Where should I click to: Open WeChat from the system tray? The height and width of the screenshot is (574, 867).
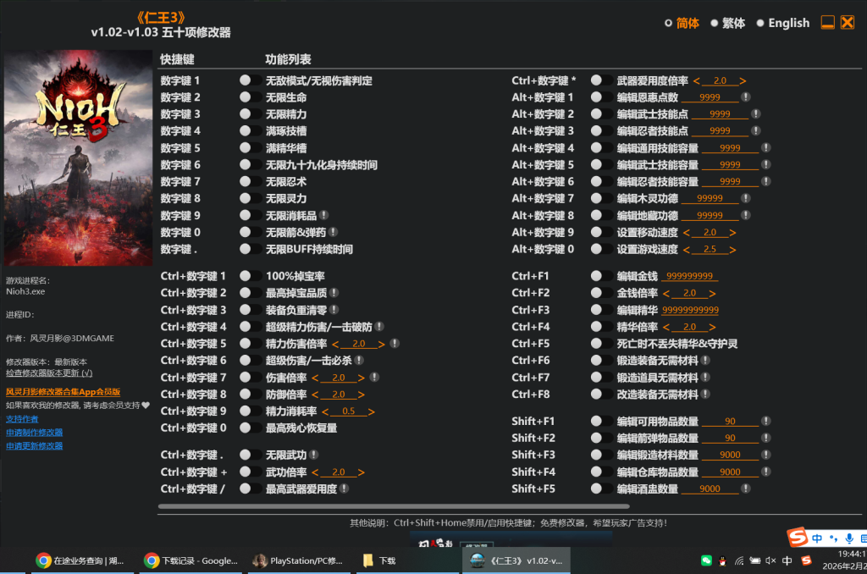[x=706, y=560]
